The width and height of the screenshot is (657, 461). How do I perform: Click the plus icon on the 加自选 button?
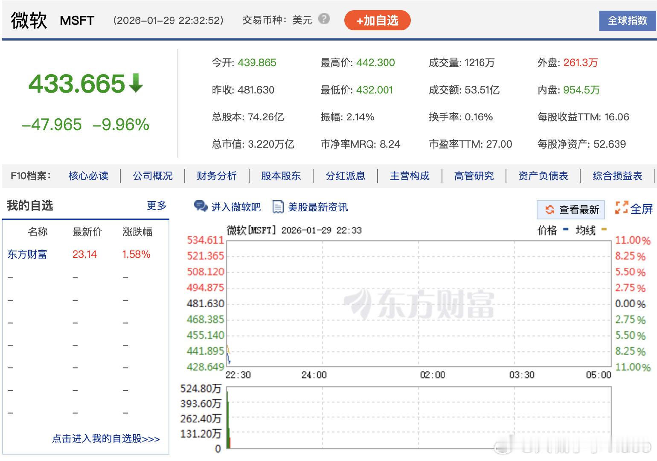tap(360, 20)
